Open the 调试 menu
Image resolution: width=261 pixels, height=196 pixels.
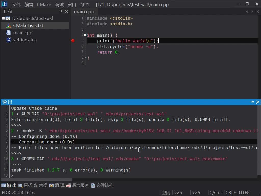coord(59,5)
